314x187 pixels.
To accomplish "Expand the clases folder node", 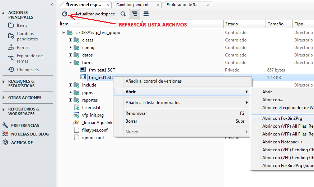I will 70,40.
